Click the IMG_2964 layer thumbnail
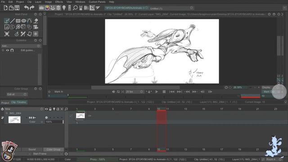This screenshot has width=288, height=162. point(14,120)
